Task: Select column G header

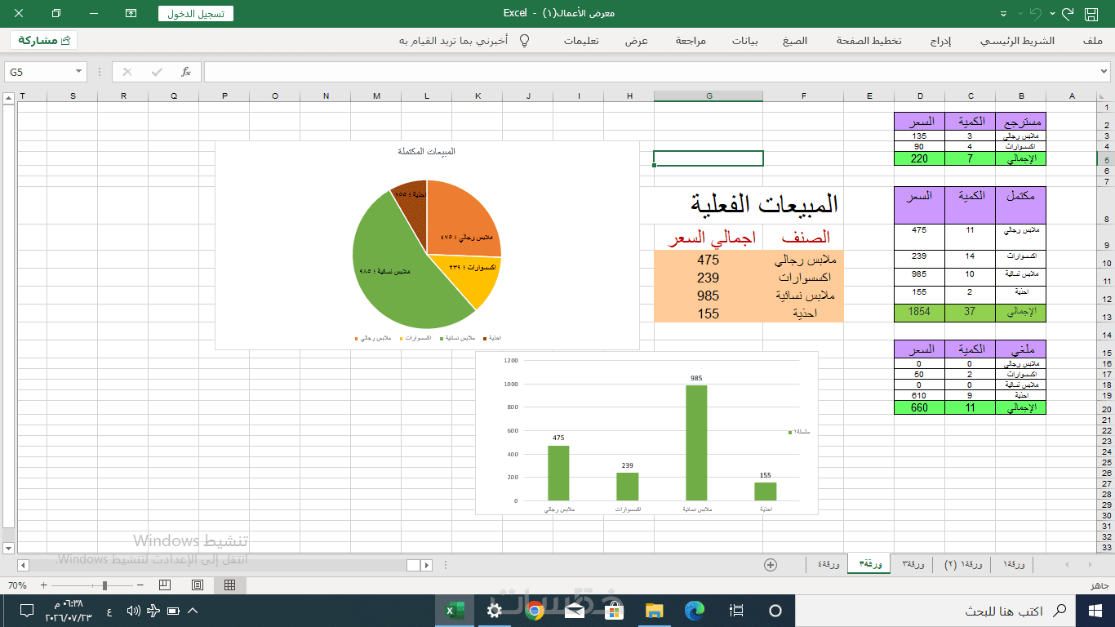Action: click(709, 96)
